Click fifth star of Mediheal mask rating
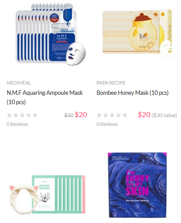 click(x=35, y=115)
